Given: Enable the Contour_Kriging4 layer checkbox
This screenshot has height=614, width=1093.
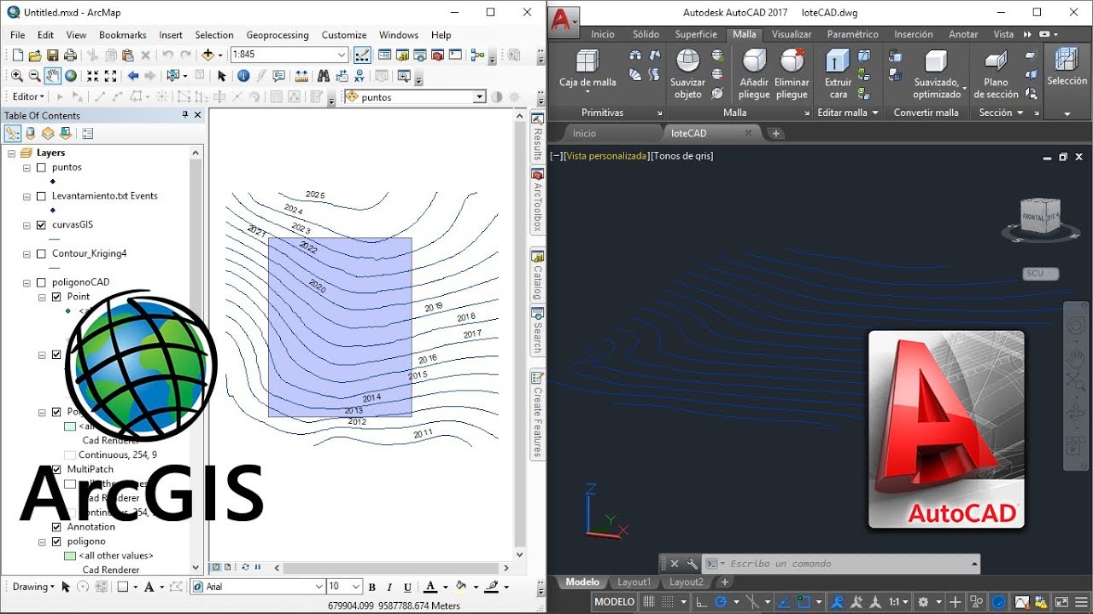Looking at the screenshot, I should click(x=41, y=254).
